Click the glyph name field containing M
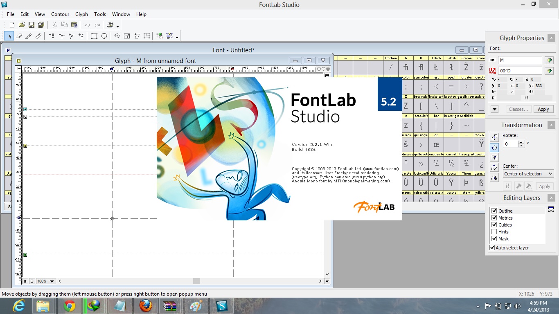Screen dimensions: 559x314 click(520, 60)
